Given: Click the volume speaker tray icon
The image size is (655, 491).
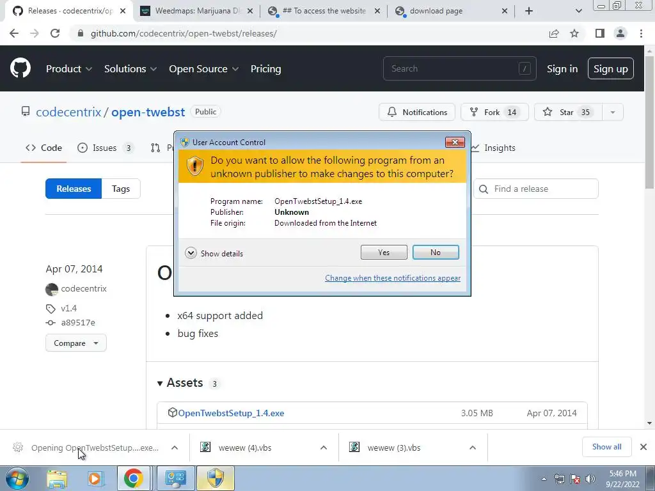Looking at the screenshot, I should pos(590,479).
